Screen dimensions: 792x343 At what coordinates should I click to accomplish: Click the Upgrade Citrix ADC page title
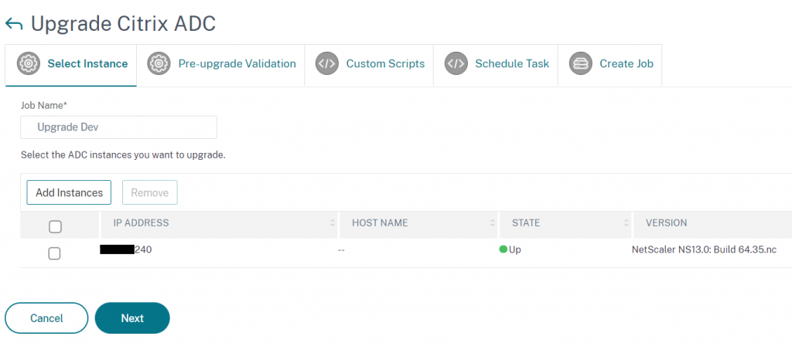coord(123,24)
